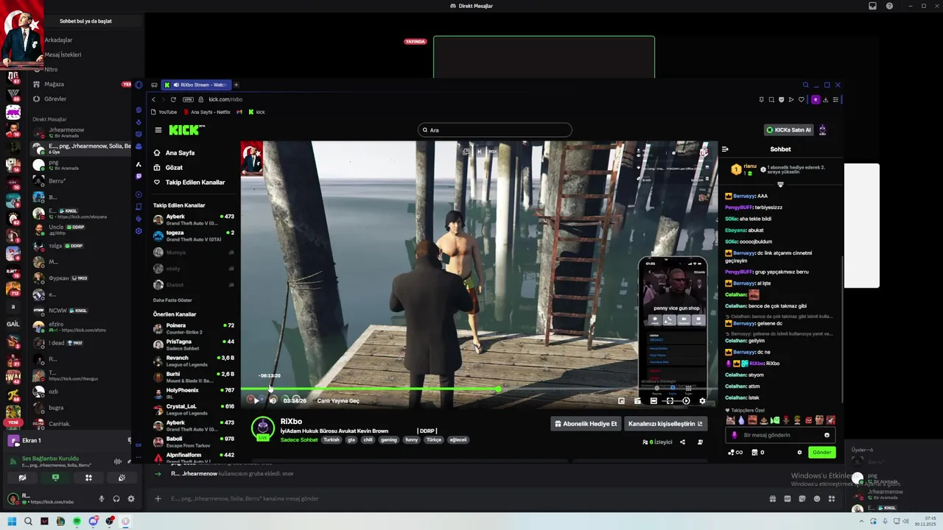
Task: Open Mağaza in Discord
Action: click(x=54, y=84)
